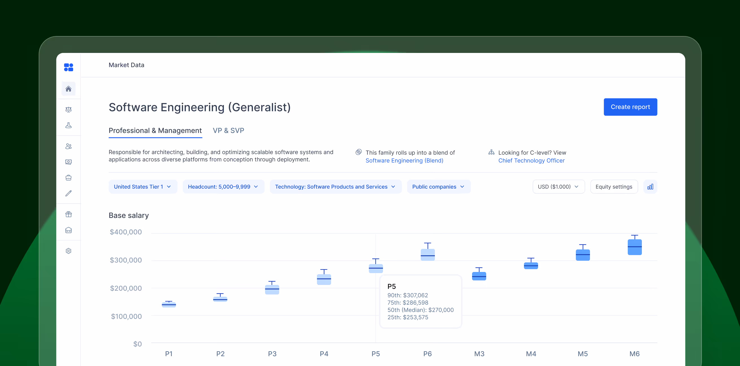Click the Create report button

630,107
